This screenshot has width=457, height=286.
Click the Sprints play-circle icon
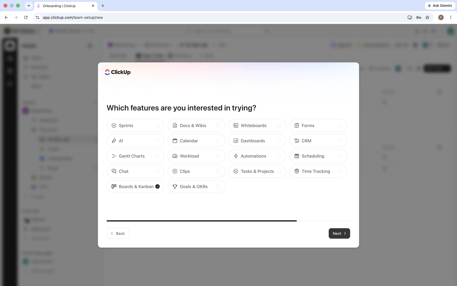tap(114, 126)
